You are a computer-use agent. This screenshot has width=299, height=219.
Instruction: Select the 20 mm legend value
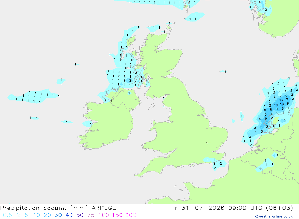(x=47, y=215)
